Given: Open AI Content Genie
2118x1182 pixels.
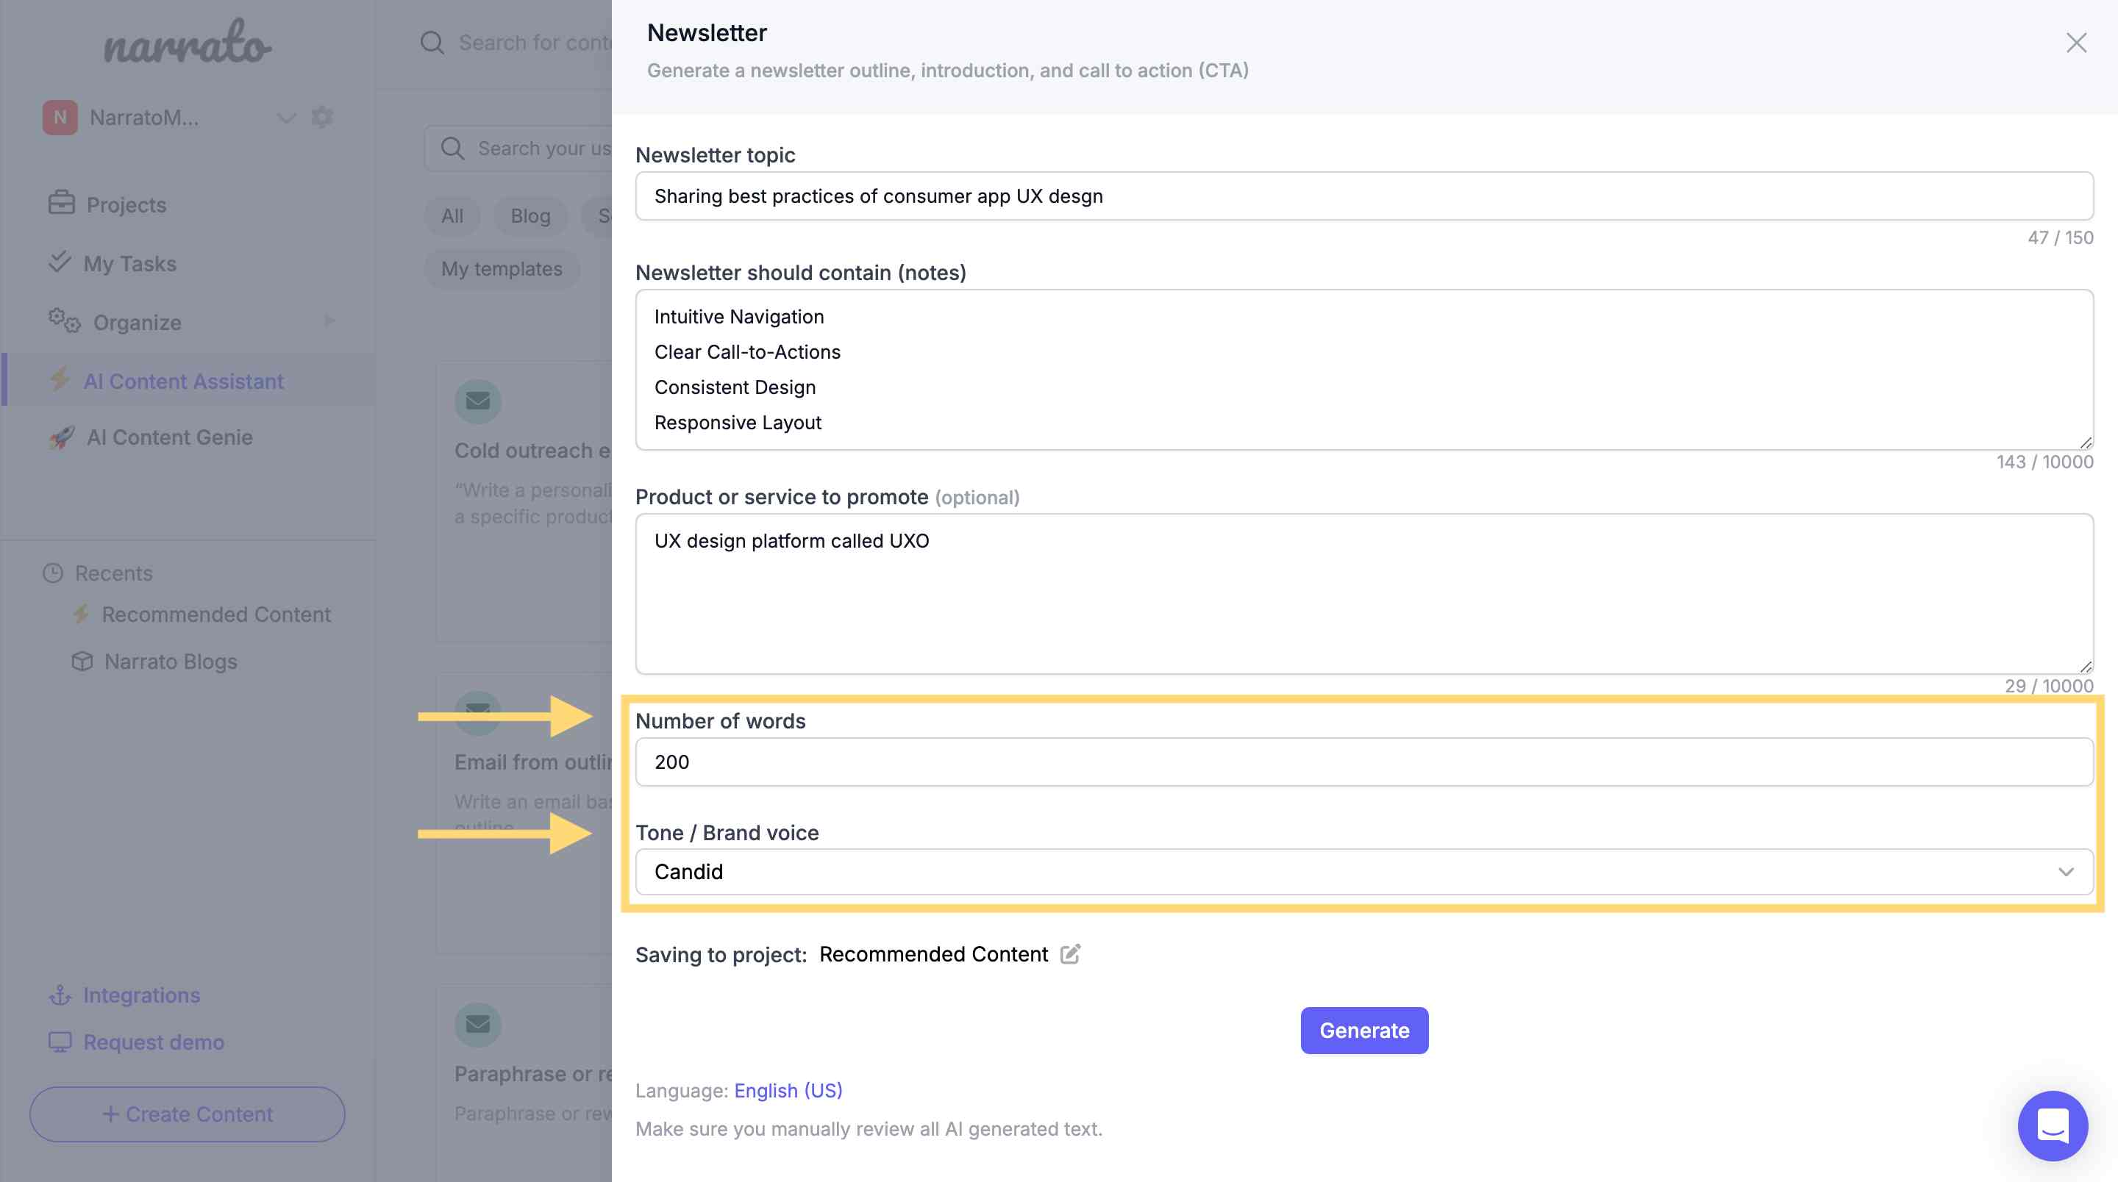Looking at the screenshot, I should 169,437.
